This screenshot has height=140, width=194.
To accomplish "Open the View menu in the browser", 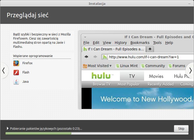I will tap(107, 43).
